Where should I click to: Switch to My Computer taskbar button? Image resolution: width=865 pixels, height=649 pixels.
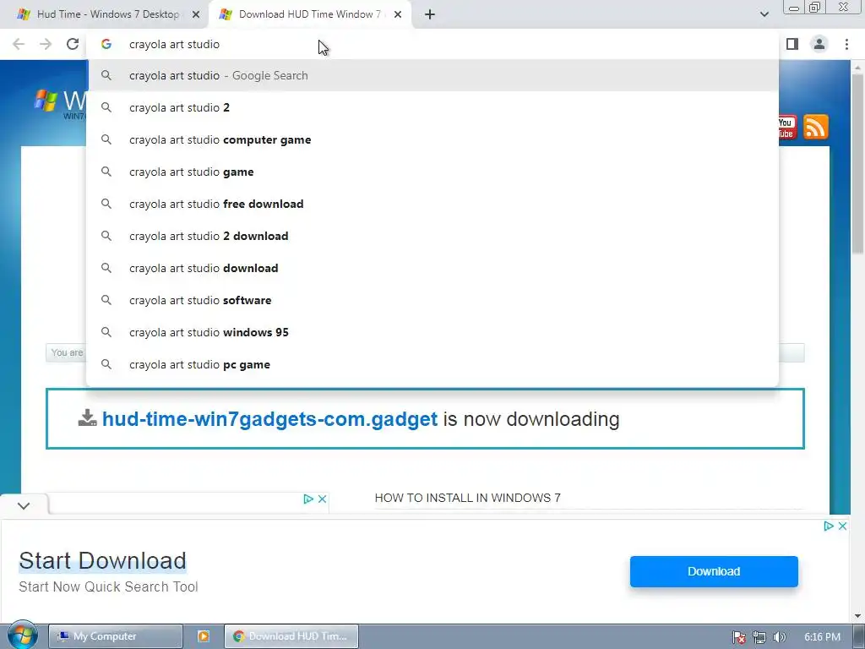[x=115, y=636]
